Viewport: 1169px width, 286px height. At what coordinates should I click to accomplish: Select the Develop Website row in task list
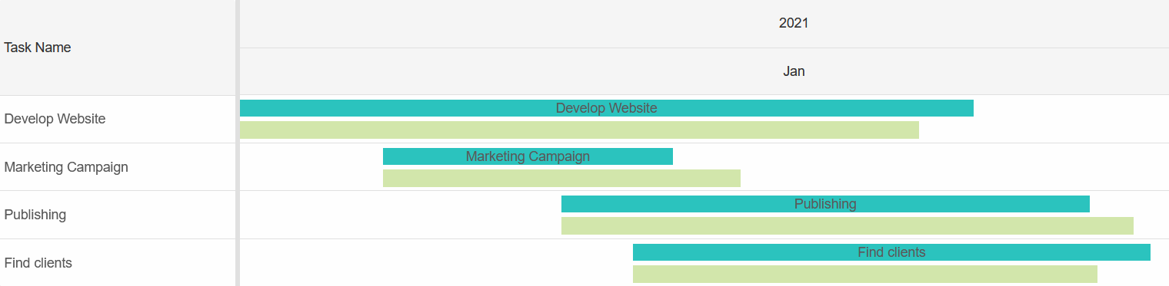tap(118, 119)
